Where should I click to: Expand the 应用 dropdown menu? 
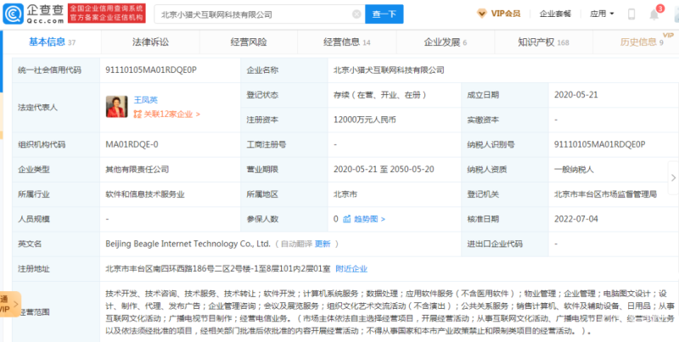(602, 14)
